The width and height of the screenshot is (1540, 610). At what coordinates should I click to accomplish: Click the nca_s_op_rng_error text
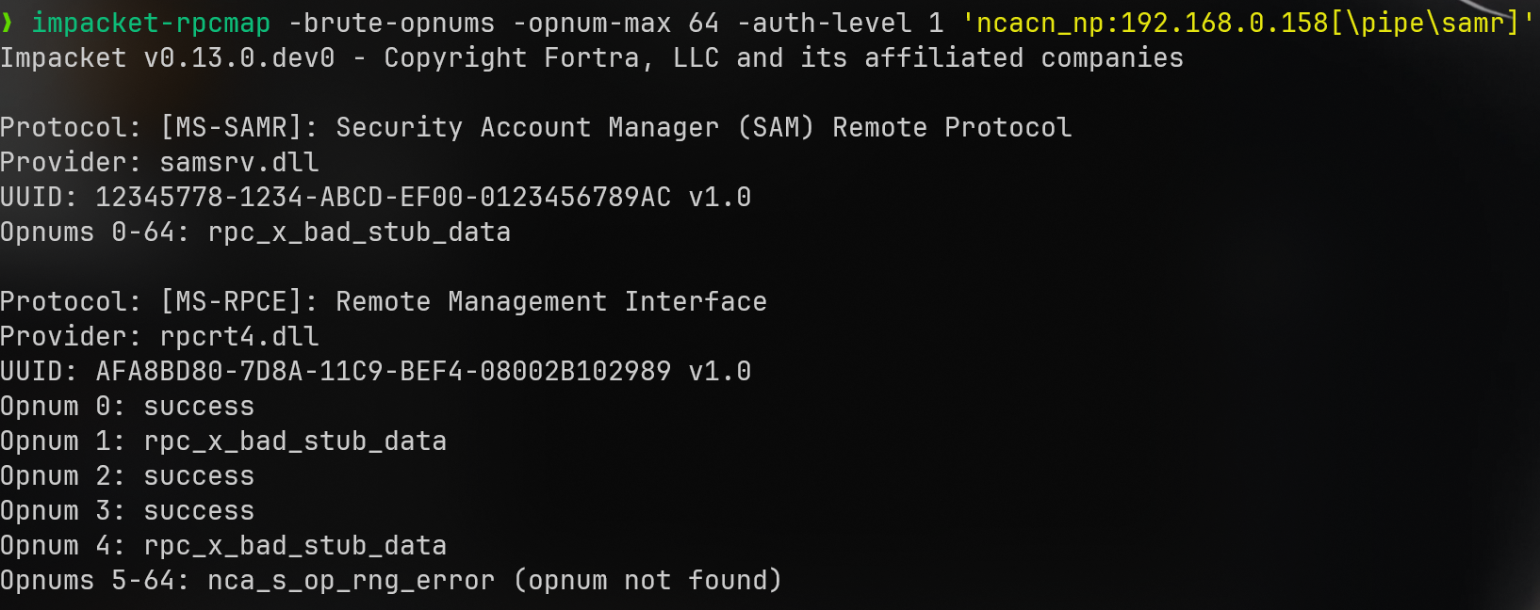coord(351,581)
